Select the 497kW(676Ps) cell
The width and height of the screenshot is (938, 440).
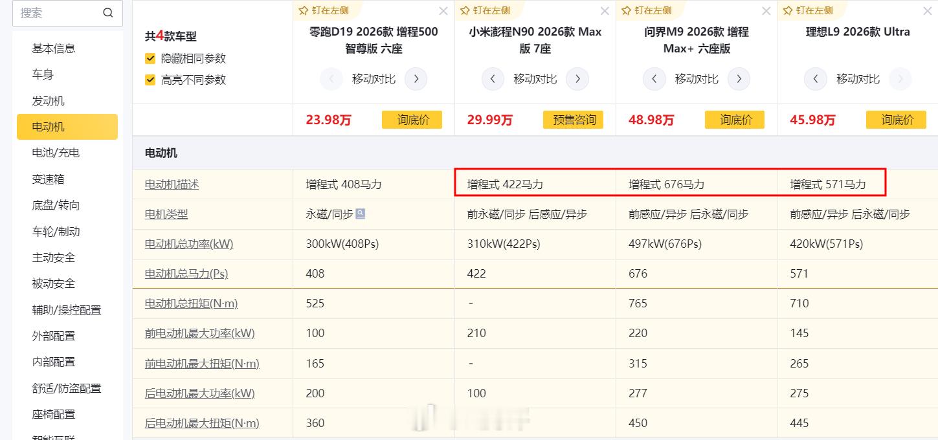(x=697, y=244)
